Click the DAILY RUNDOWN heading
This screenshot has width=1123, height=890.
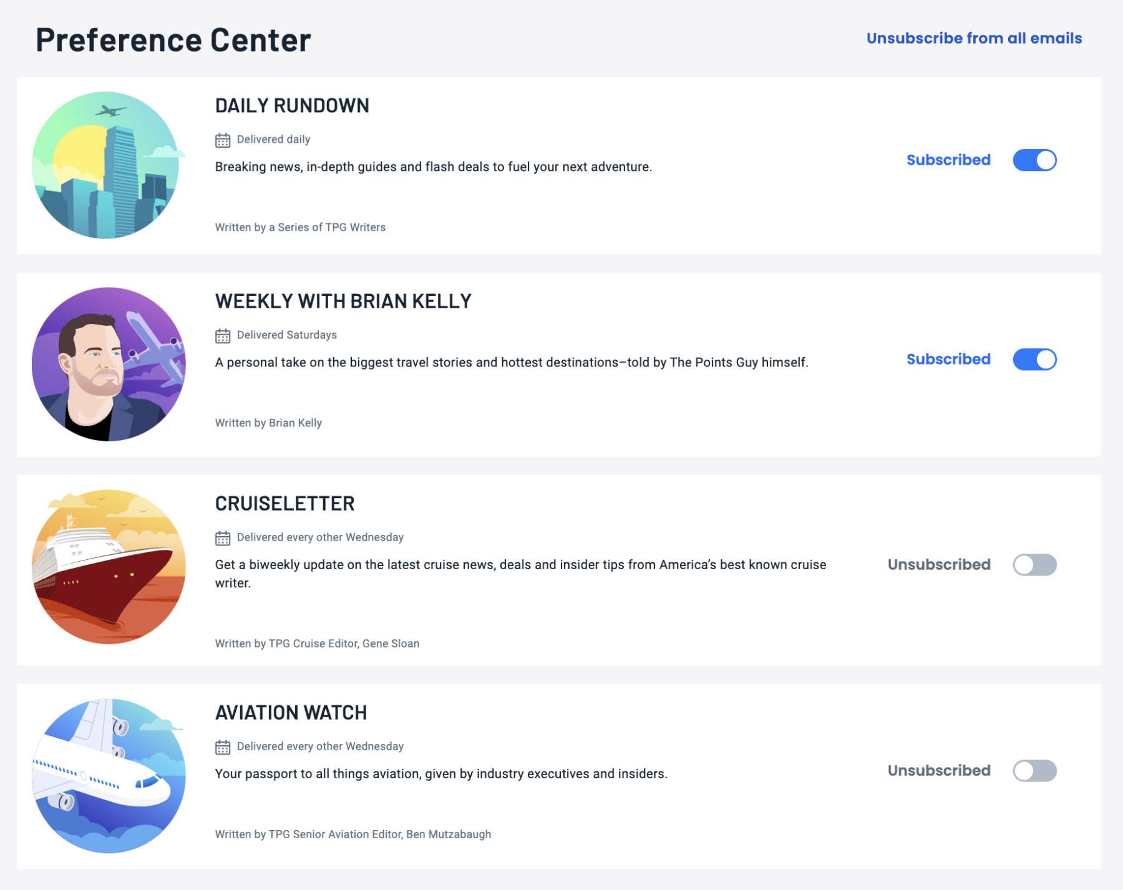click(291, 105)
